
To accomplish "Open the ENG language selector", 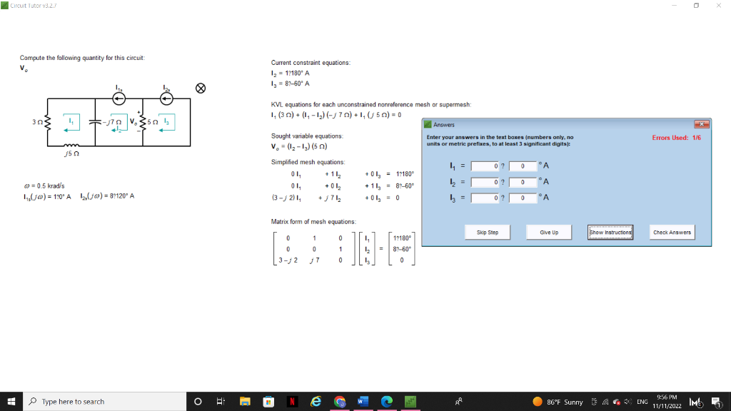I will pos(642,401).
